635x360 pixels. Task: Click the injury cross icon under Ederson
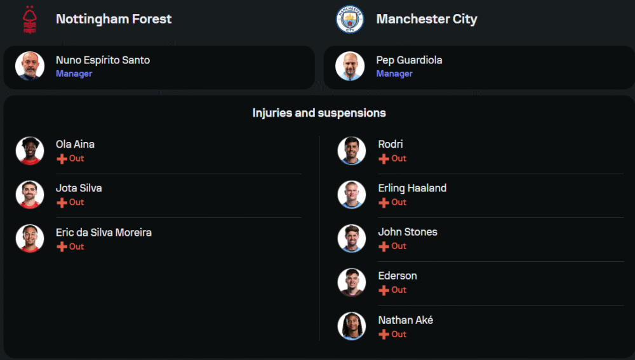click(x=384, y=290)
